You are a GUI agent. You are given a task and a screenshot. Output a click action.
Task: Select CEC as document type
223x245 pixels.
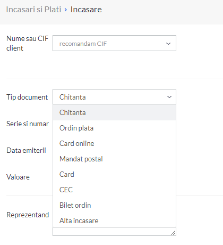[114, 190]
